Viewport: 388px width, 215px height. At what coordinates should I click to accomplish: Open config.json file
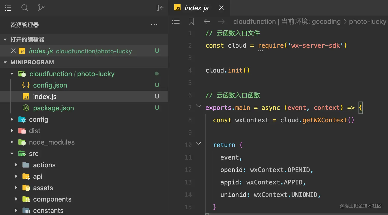tap(50, 85)
